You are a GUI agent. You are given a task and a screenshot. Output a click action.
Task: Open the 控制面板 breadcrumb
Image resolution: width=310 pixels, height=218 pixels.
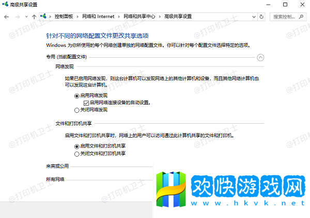pyautogui.click(x=64, y=16)
